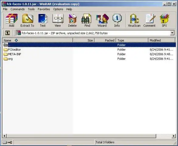The image size is (178, 146).
Task: Open the Comment tool
Action: 149,20
